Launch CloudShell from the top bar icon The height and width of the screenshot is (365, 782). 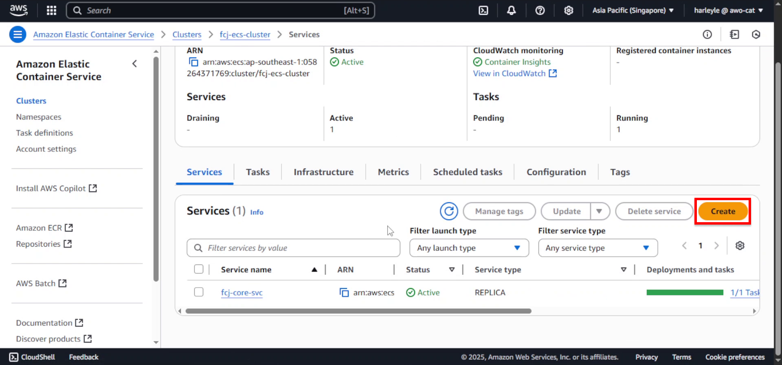pyautogui.click(x=483, y=11)
